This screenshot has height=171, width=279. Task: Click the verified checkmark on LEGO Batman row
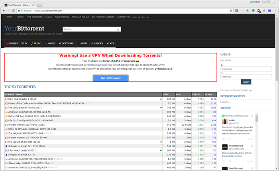(161, 108)
